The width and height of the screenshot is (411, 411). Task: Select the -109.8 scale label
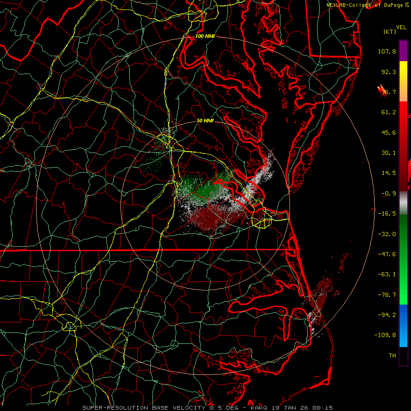[385, 335]
